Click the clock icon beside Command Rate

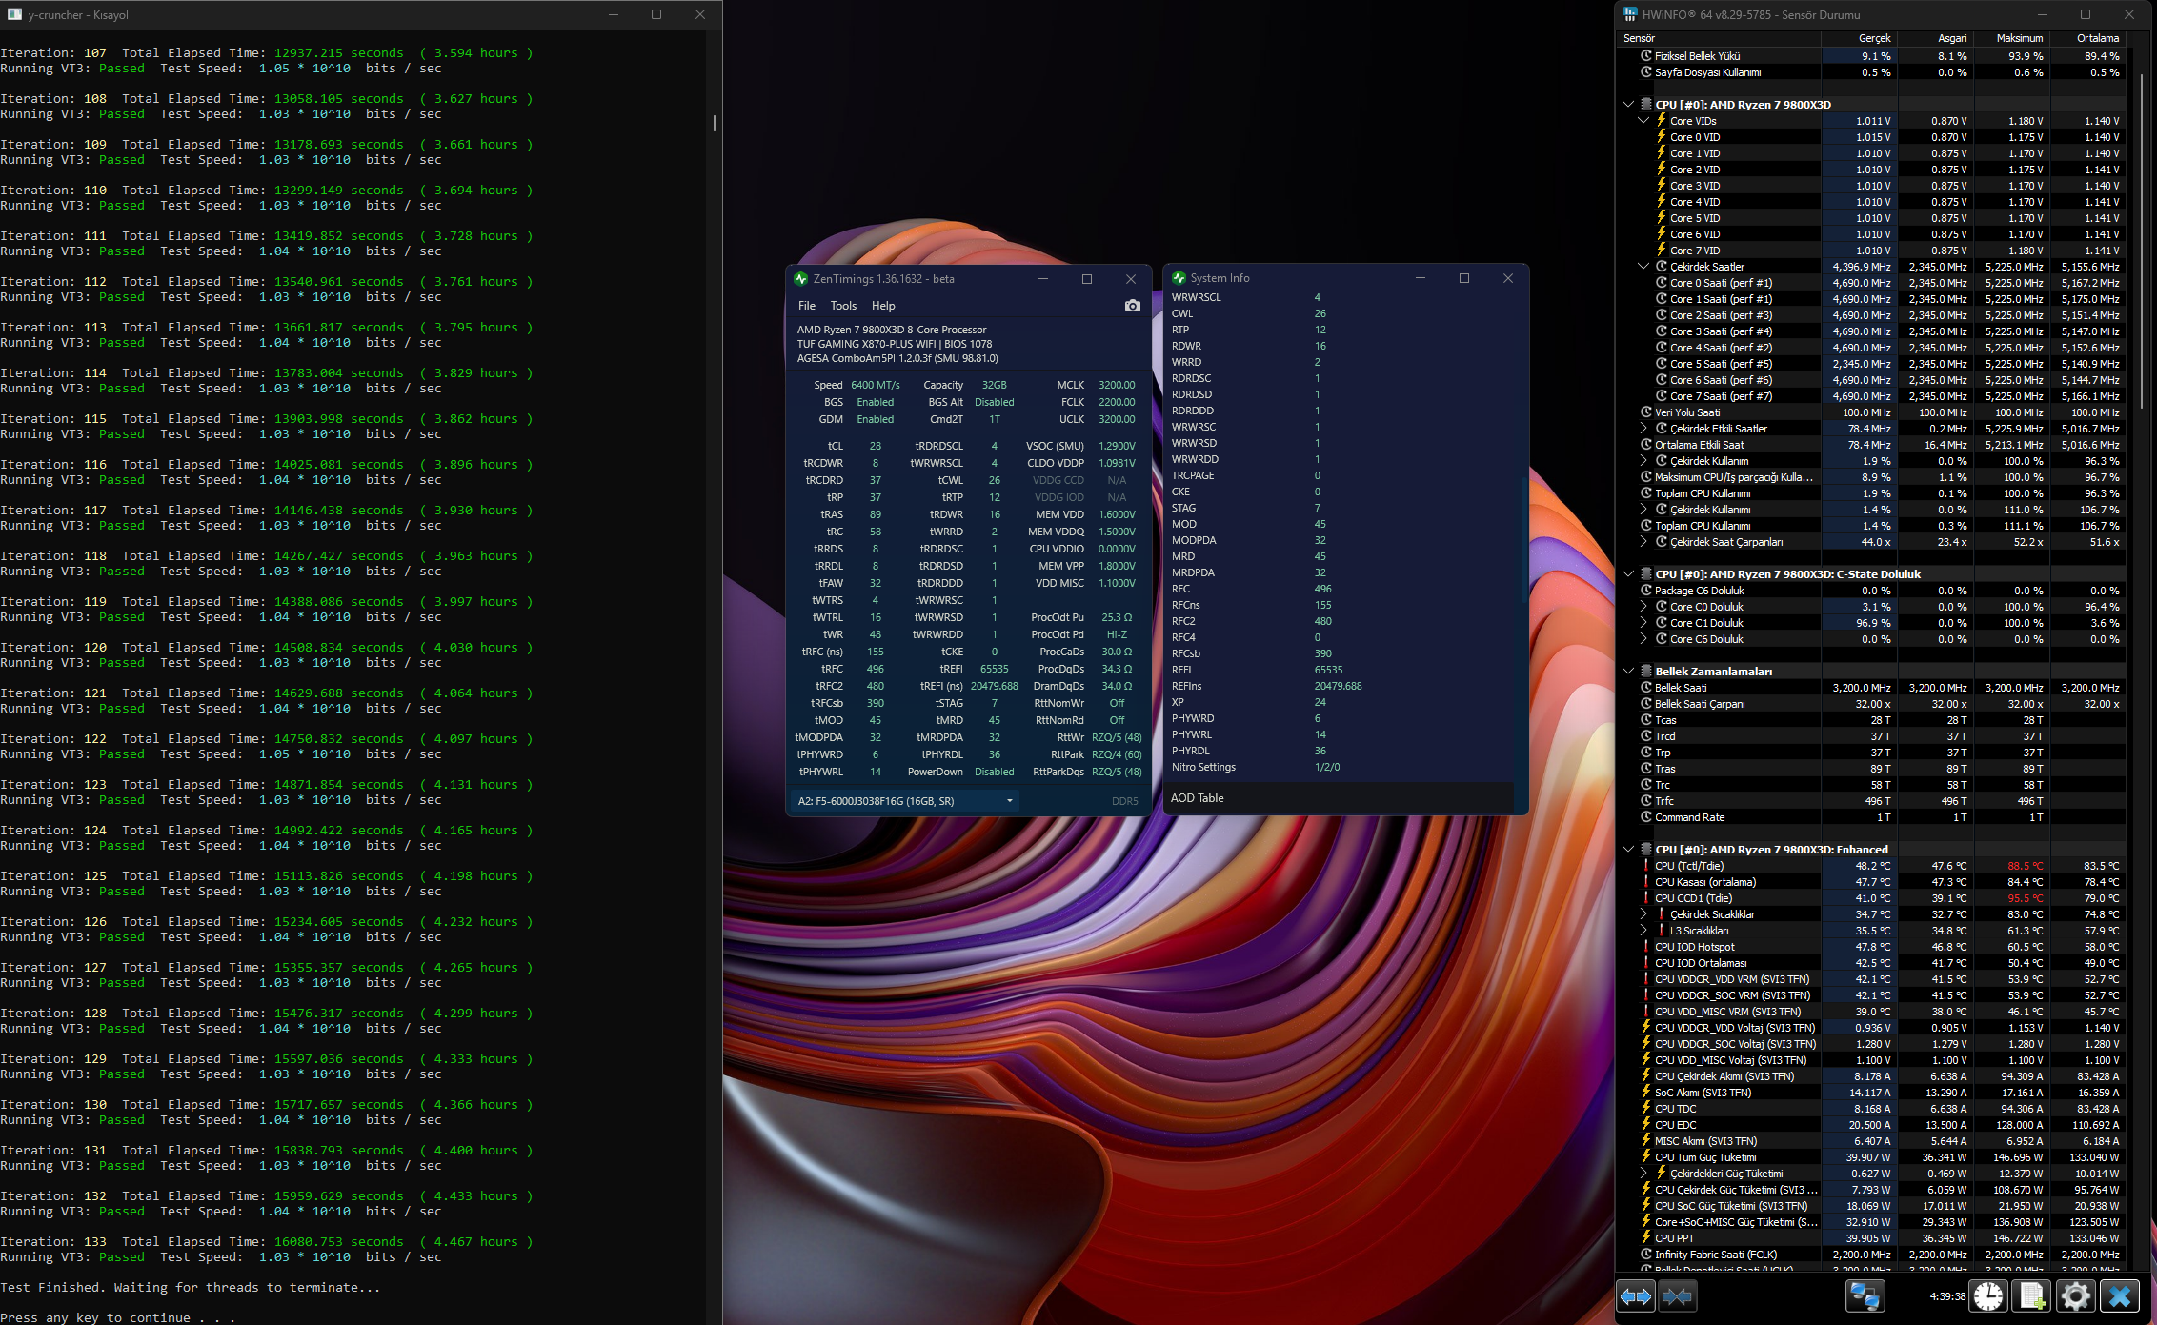click(x=1646, y=817)
